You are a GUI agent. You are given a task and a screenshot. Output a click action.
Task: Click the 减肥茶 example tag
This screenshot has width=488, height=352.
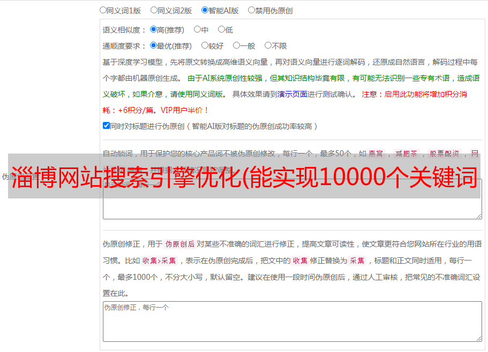(406, 154)
